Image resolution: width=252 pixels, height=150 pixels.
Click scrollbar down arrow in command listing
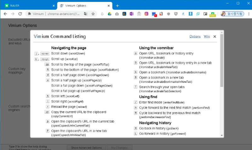click(x=222, y=135)
